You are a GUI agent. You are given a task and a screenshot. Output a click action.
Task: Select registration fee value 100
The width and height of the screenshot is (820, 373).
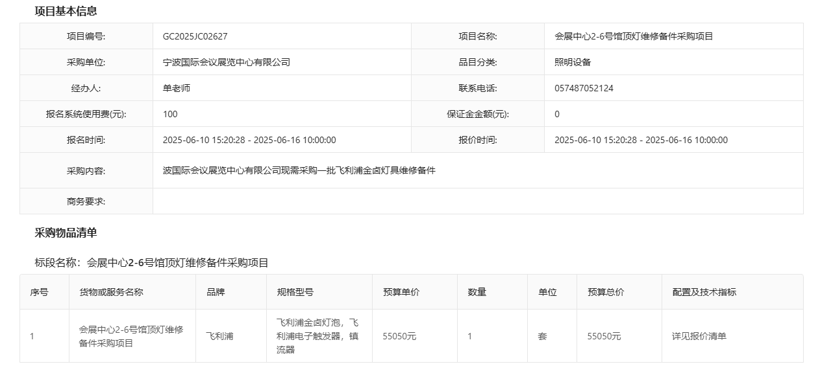click(170, 114)
